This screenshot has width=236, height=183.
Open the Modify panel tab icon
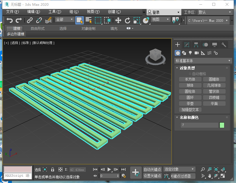click(187, 45)
